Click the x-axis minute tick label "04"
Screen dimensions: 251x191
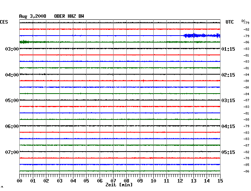(x=73, y=181)
